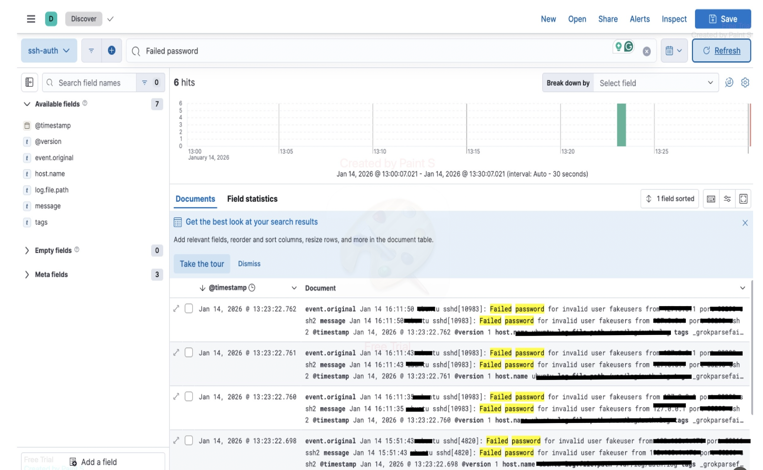The image size is (763, 470).
Task: Enter fullscreen for document table
Action: pos(743,199)
